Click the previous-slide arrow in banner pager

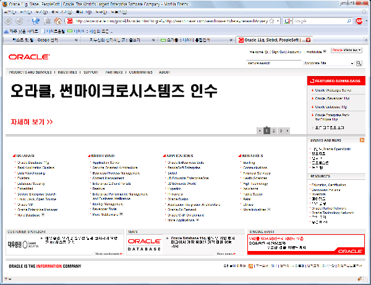[260, 130]
